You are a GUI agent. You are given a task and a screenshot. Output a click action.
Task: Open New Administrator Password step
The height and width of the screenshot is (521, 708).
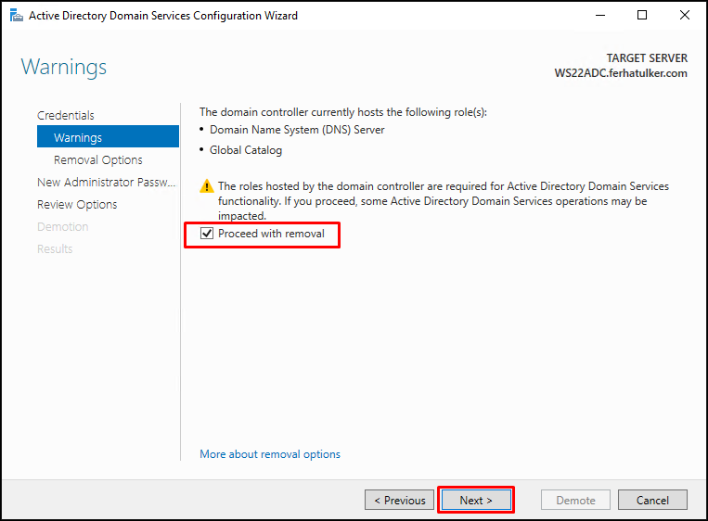pos(106,183)
